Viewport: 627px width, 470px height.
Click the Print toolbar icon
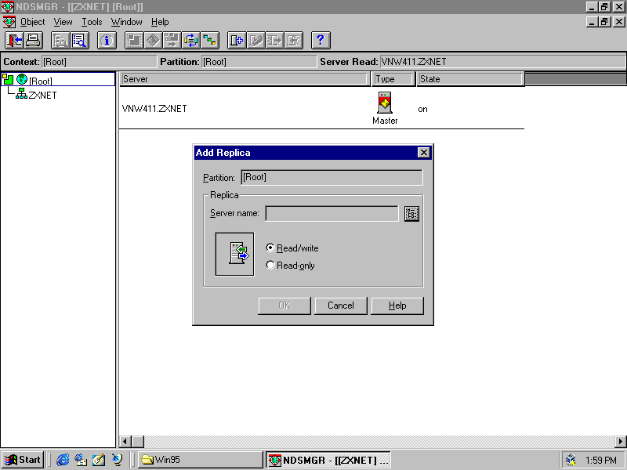[x=33, y=41]
